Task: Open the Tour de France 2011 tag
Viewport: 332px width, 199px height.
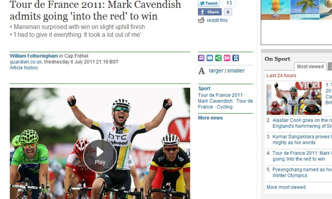Action: point(220,95)
